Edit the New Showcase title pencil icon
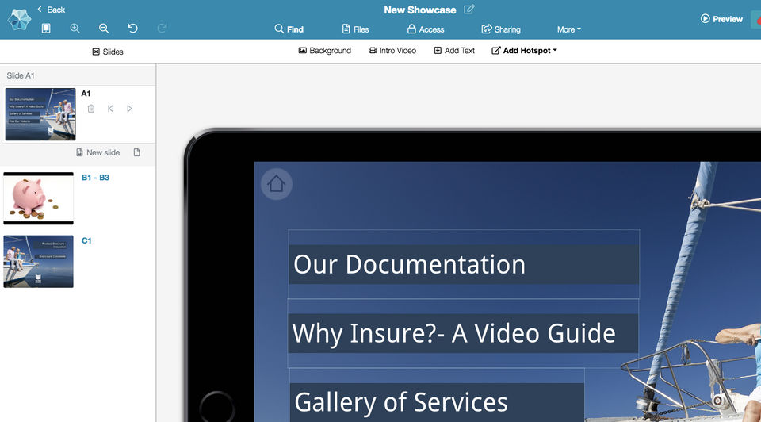Viewport: 761px width, 422px height. pos(468,10)
